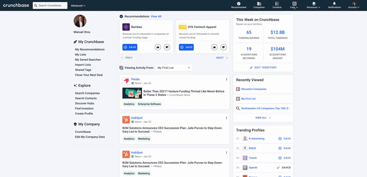
Task: Click the OpenAI logo icon
Action: pyautogui.click(x=245, y=168)
